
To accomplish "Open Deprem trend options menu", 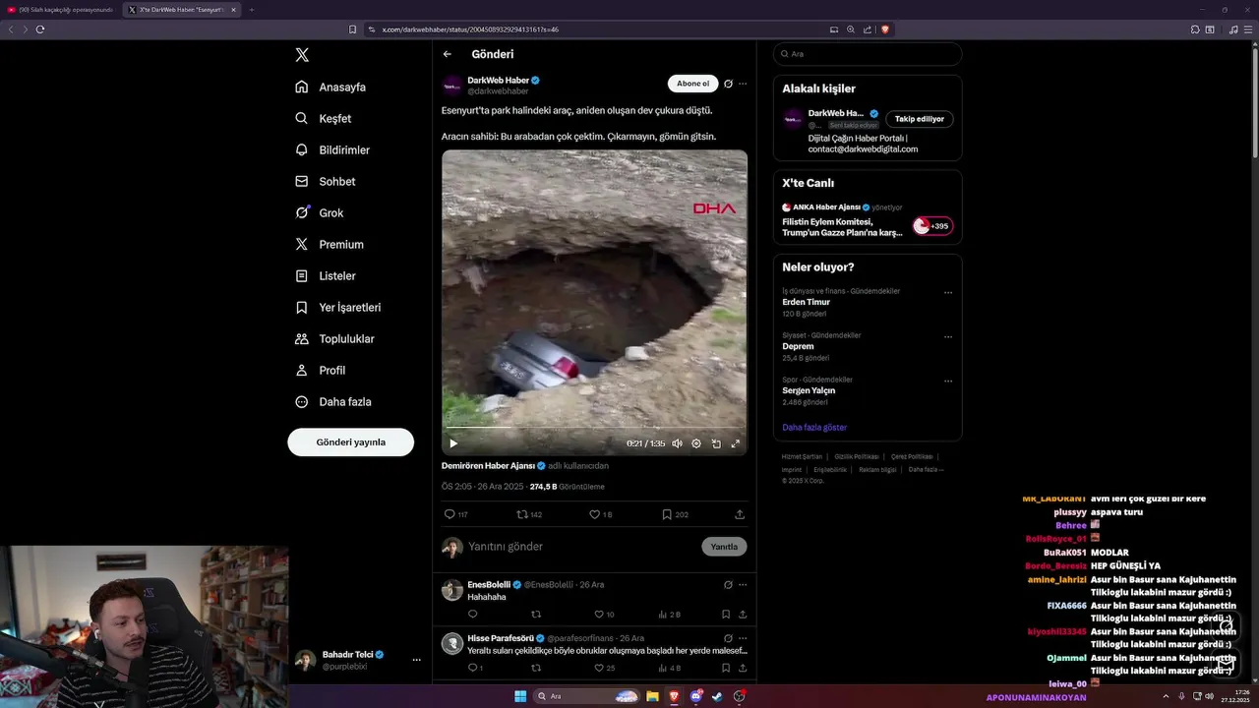I will tap(948, 336).
